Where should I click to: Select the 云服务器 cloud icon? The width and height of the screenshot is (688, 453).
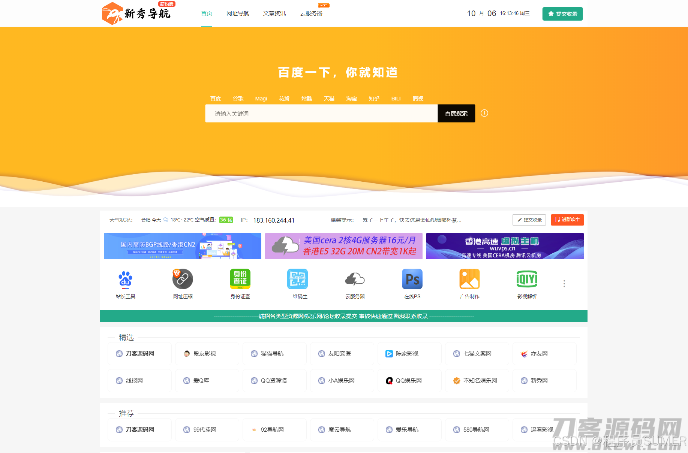point(355,279)
